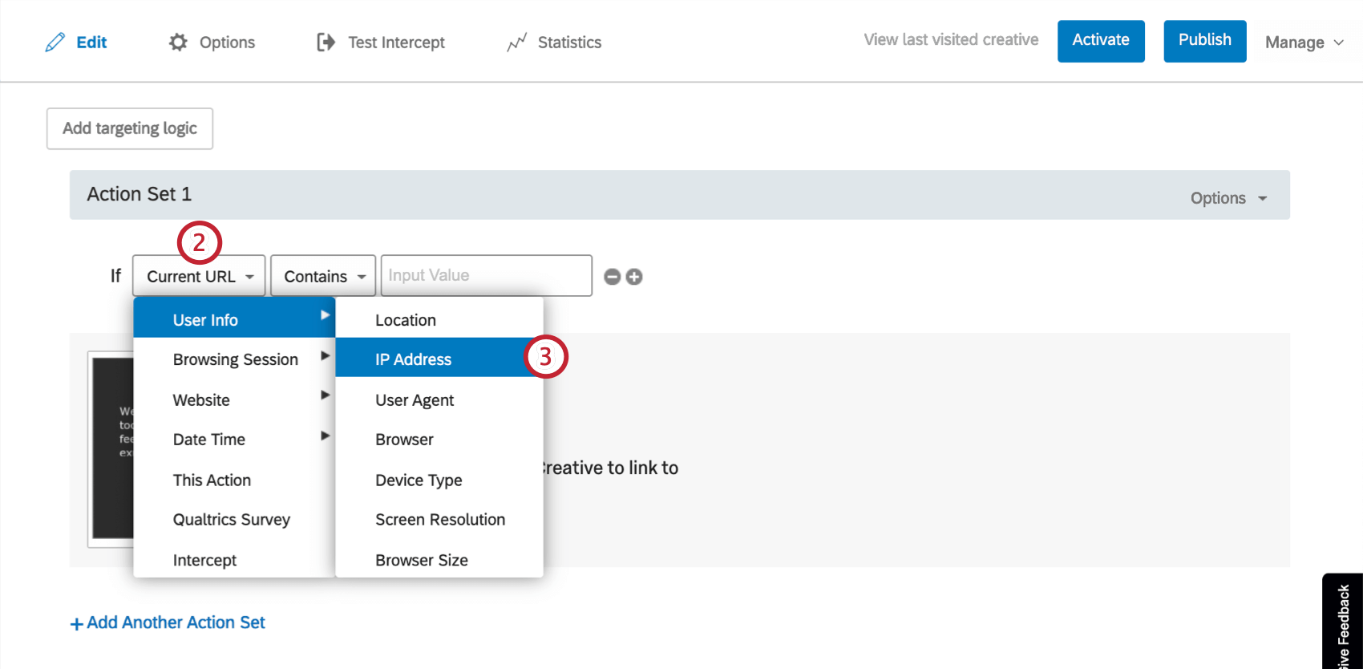
Task: Click the Activate button
Action: 1100,41
